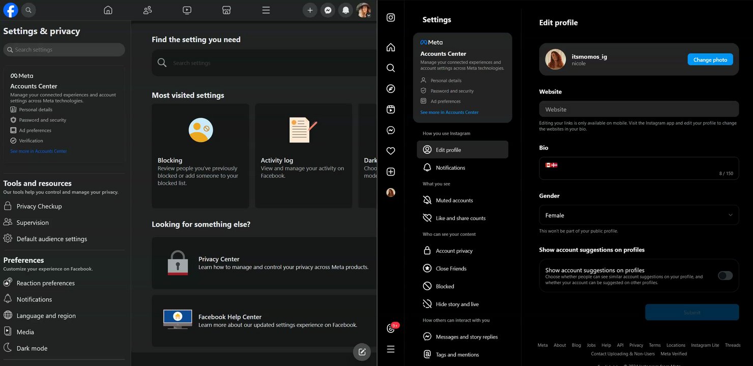This screenshot has height=366, width=753.
Task: Open Close Friends settings
Action: click(x=462, y=268)
